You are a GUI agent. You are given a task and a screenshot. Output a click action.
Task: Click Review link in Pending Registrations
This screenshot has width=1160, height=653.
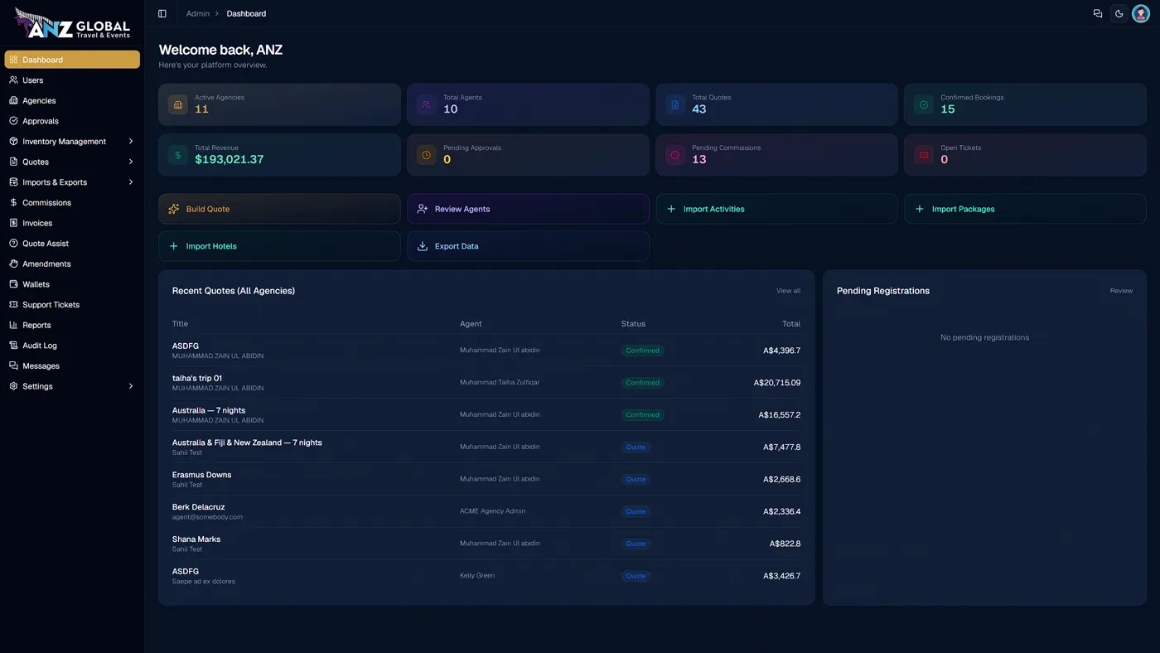pos(1121,291)
